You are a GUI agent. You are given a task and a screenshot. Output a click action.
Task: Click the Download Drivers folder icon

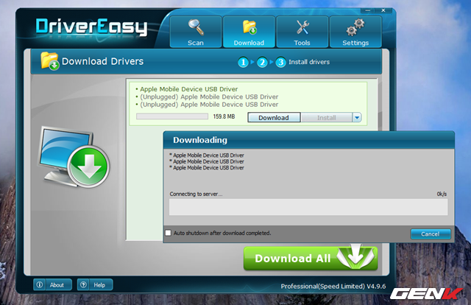coord(50,61)
